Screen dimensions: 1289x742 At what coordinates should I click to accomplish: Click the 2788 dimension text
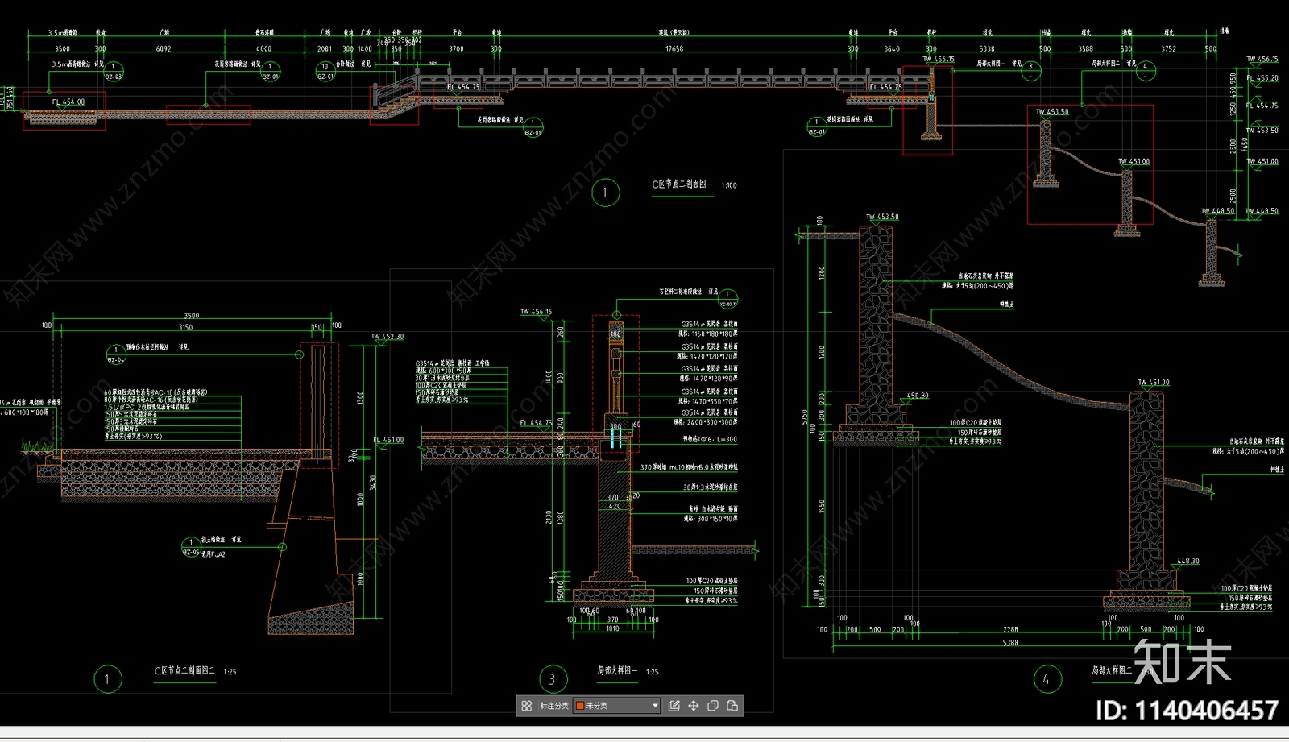(x=1010, y=630)
